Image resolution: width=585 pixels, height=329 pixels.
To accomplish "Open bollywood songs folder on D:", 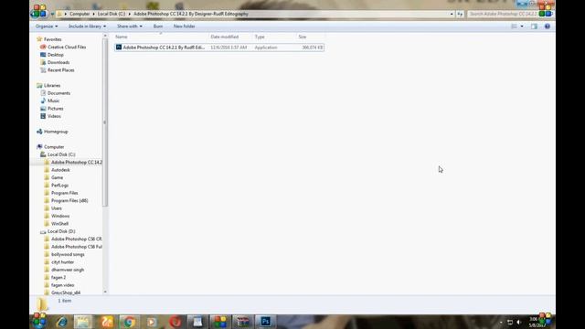I will click(68, 254).
